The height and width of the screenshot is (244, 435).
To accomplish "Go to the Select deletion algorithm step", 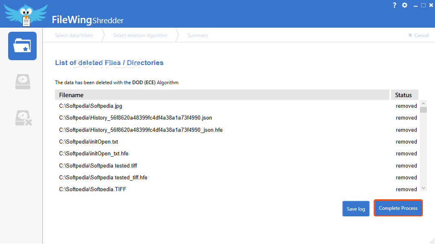I will click(x=140, y=35).
